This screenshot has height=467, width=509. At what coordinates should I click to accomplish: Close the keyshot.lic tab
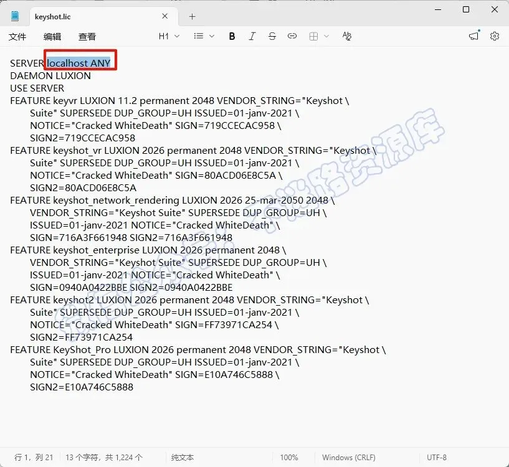[165, 16]
